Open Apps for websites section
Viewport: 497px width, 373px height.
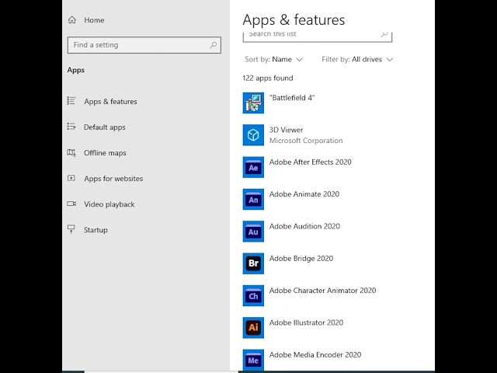(x=113, y=179)
